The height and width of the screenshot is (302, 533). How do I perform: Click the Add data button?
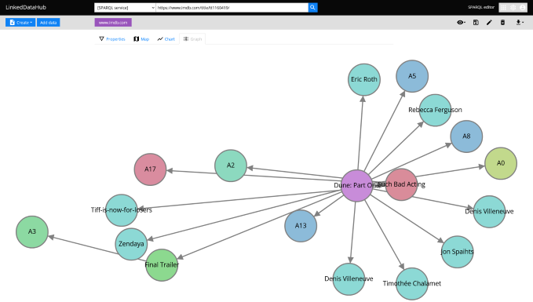point(48,23)
